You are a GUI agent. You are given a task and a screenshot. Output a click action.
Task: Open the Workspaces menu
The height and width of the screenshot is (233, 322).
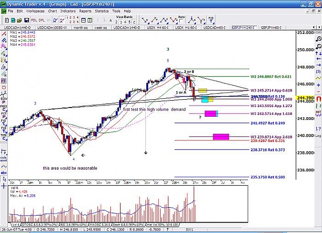click(35, 11)
